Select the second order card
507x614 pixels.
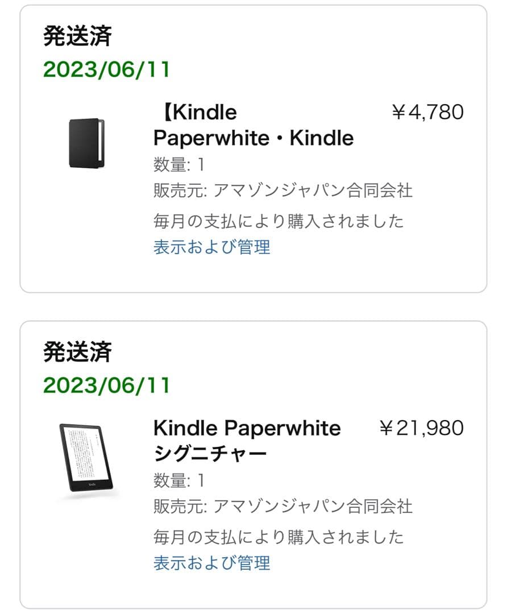(x=253, y=460)
